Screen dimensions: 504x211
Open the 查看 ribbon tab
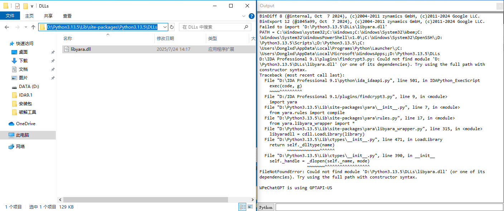(x=67, y=16)
